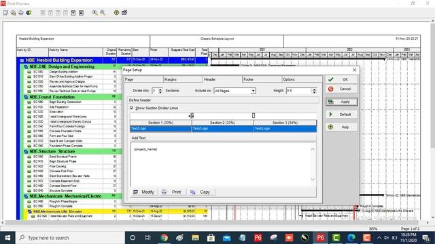Screen dimensions: 435x244
Task: Open the Mail app from taskbar
Action: pyautogui.click(x=226, y=238)
